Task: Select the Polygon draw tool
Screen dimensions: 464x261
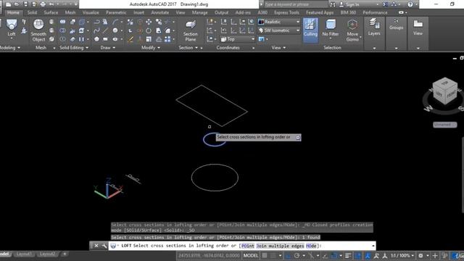Action: click(96, 39)
